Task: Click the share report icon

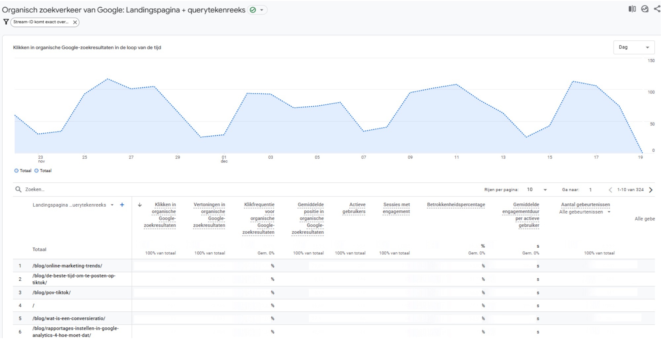Action: [x=657, y=9]
